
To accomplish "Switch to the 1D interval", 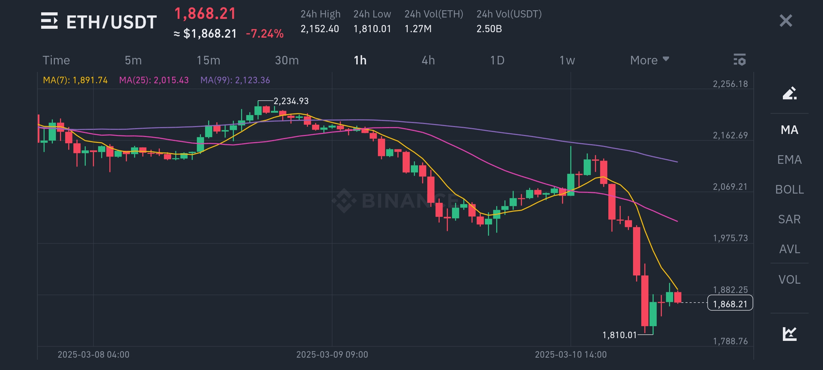I will tap(497, 60).
